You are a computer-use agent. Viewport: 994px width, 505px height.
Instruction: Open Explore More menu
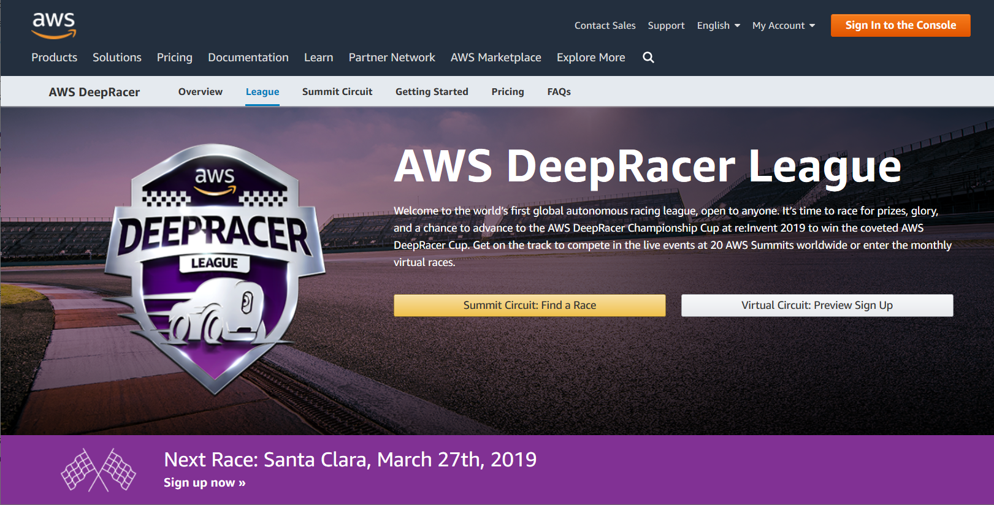click(x=591, y=58)
